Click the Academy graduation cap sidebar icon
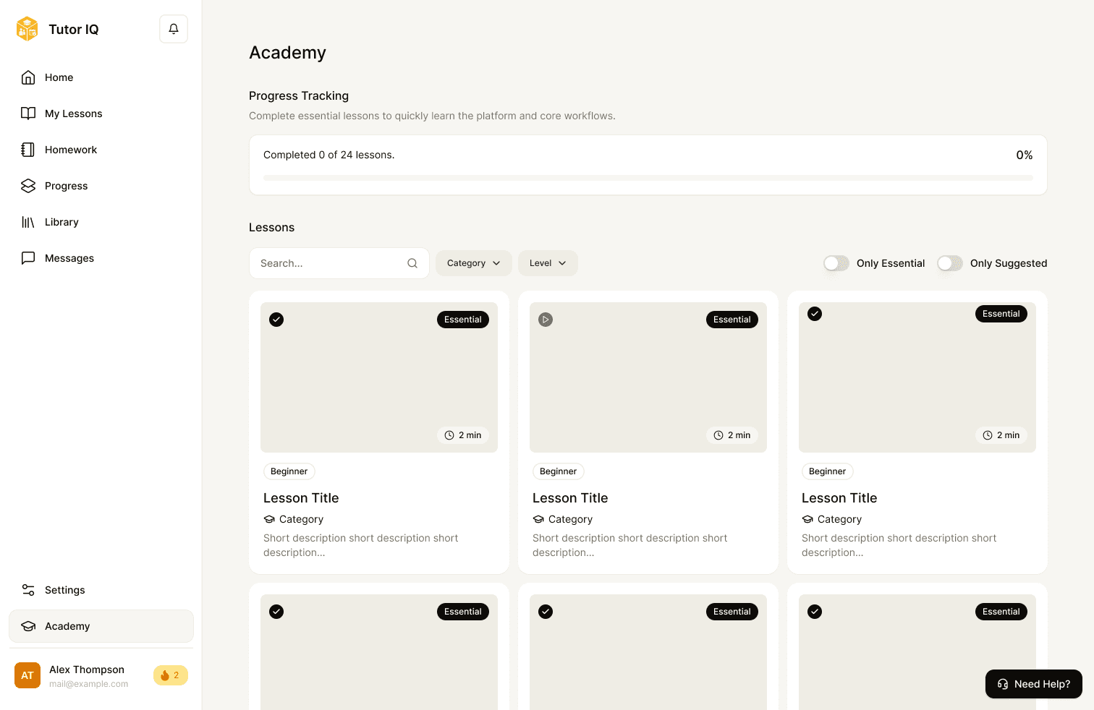 (x=28, y=626)
